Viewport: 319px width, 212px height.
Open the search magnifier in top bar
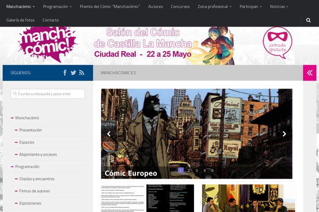coord(308,20)
